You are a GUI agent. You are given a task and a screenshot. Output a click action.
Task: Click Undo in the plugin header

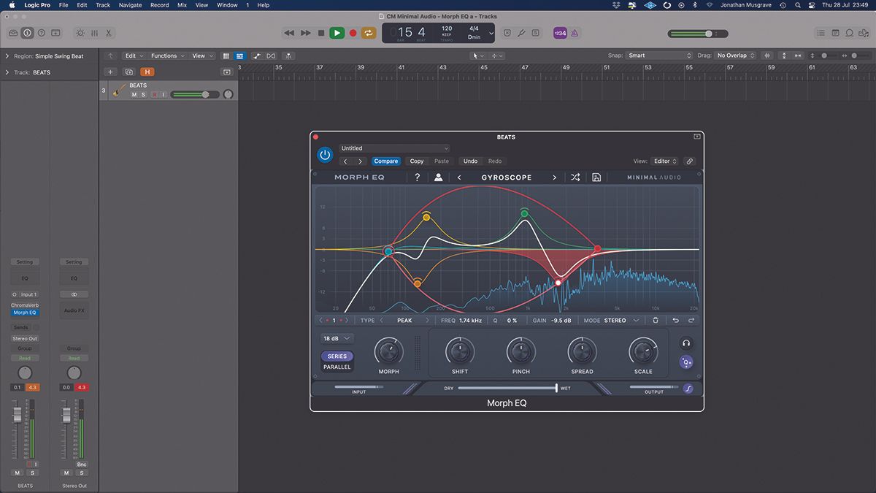(x=469, y=161)
